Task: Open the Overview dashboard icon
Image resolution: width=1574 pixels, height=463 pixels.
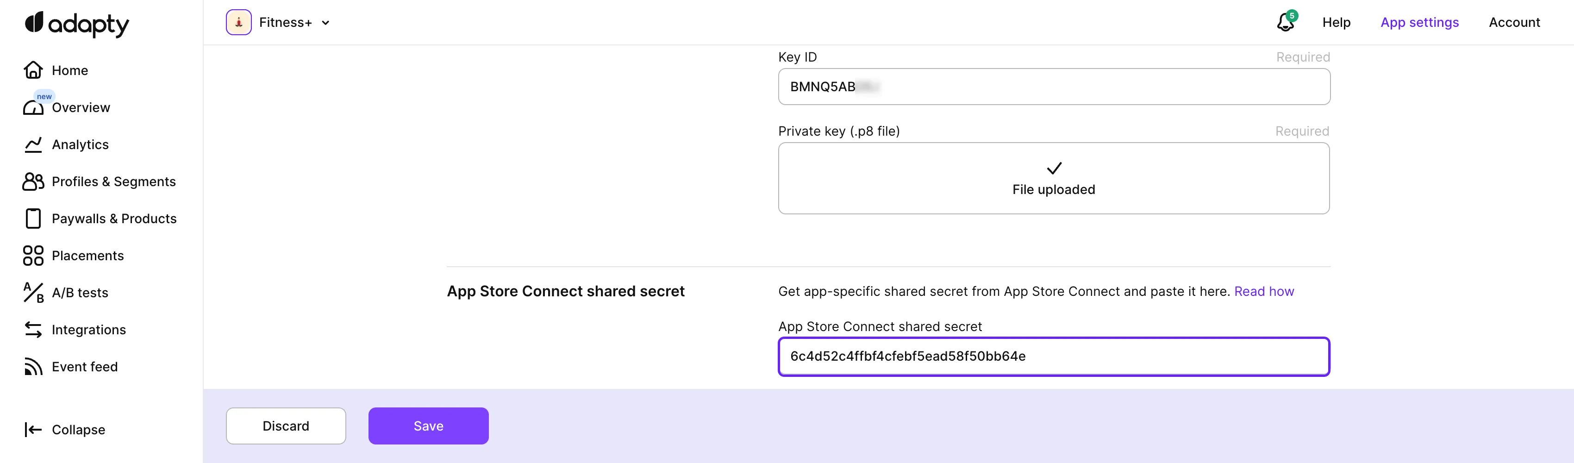Action: tap(33, 108)
